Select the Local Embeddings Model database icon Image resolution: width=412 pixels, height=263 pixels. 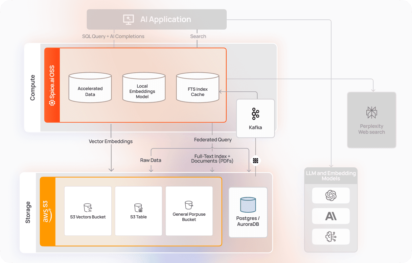[144, 87]
